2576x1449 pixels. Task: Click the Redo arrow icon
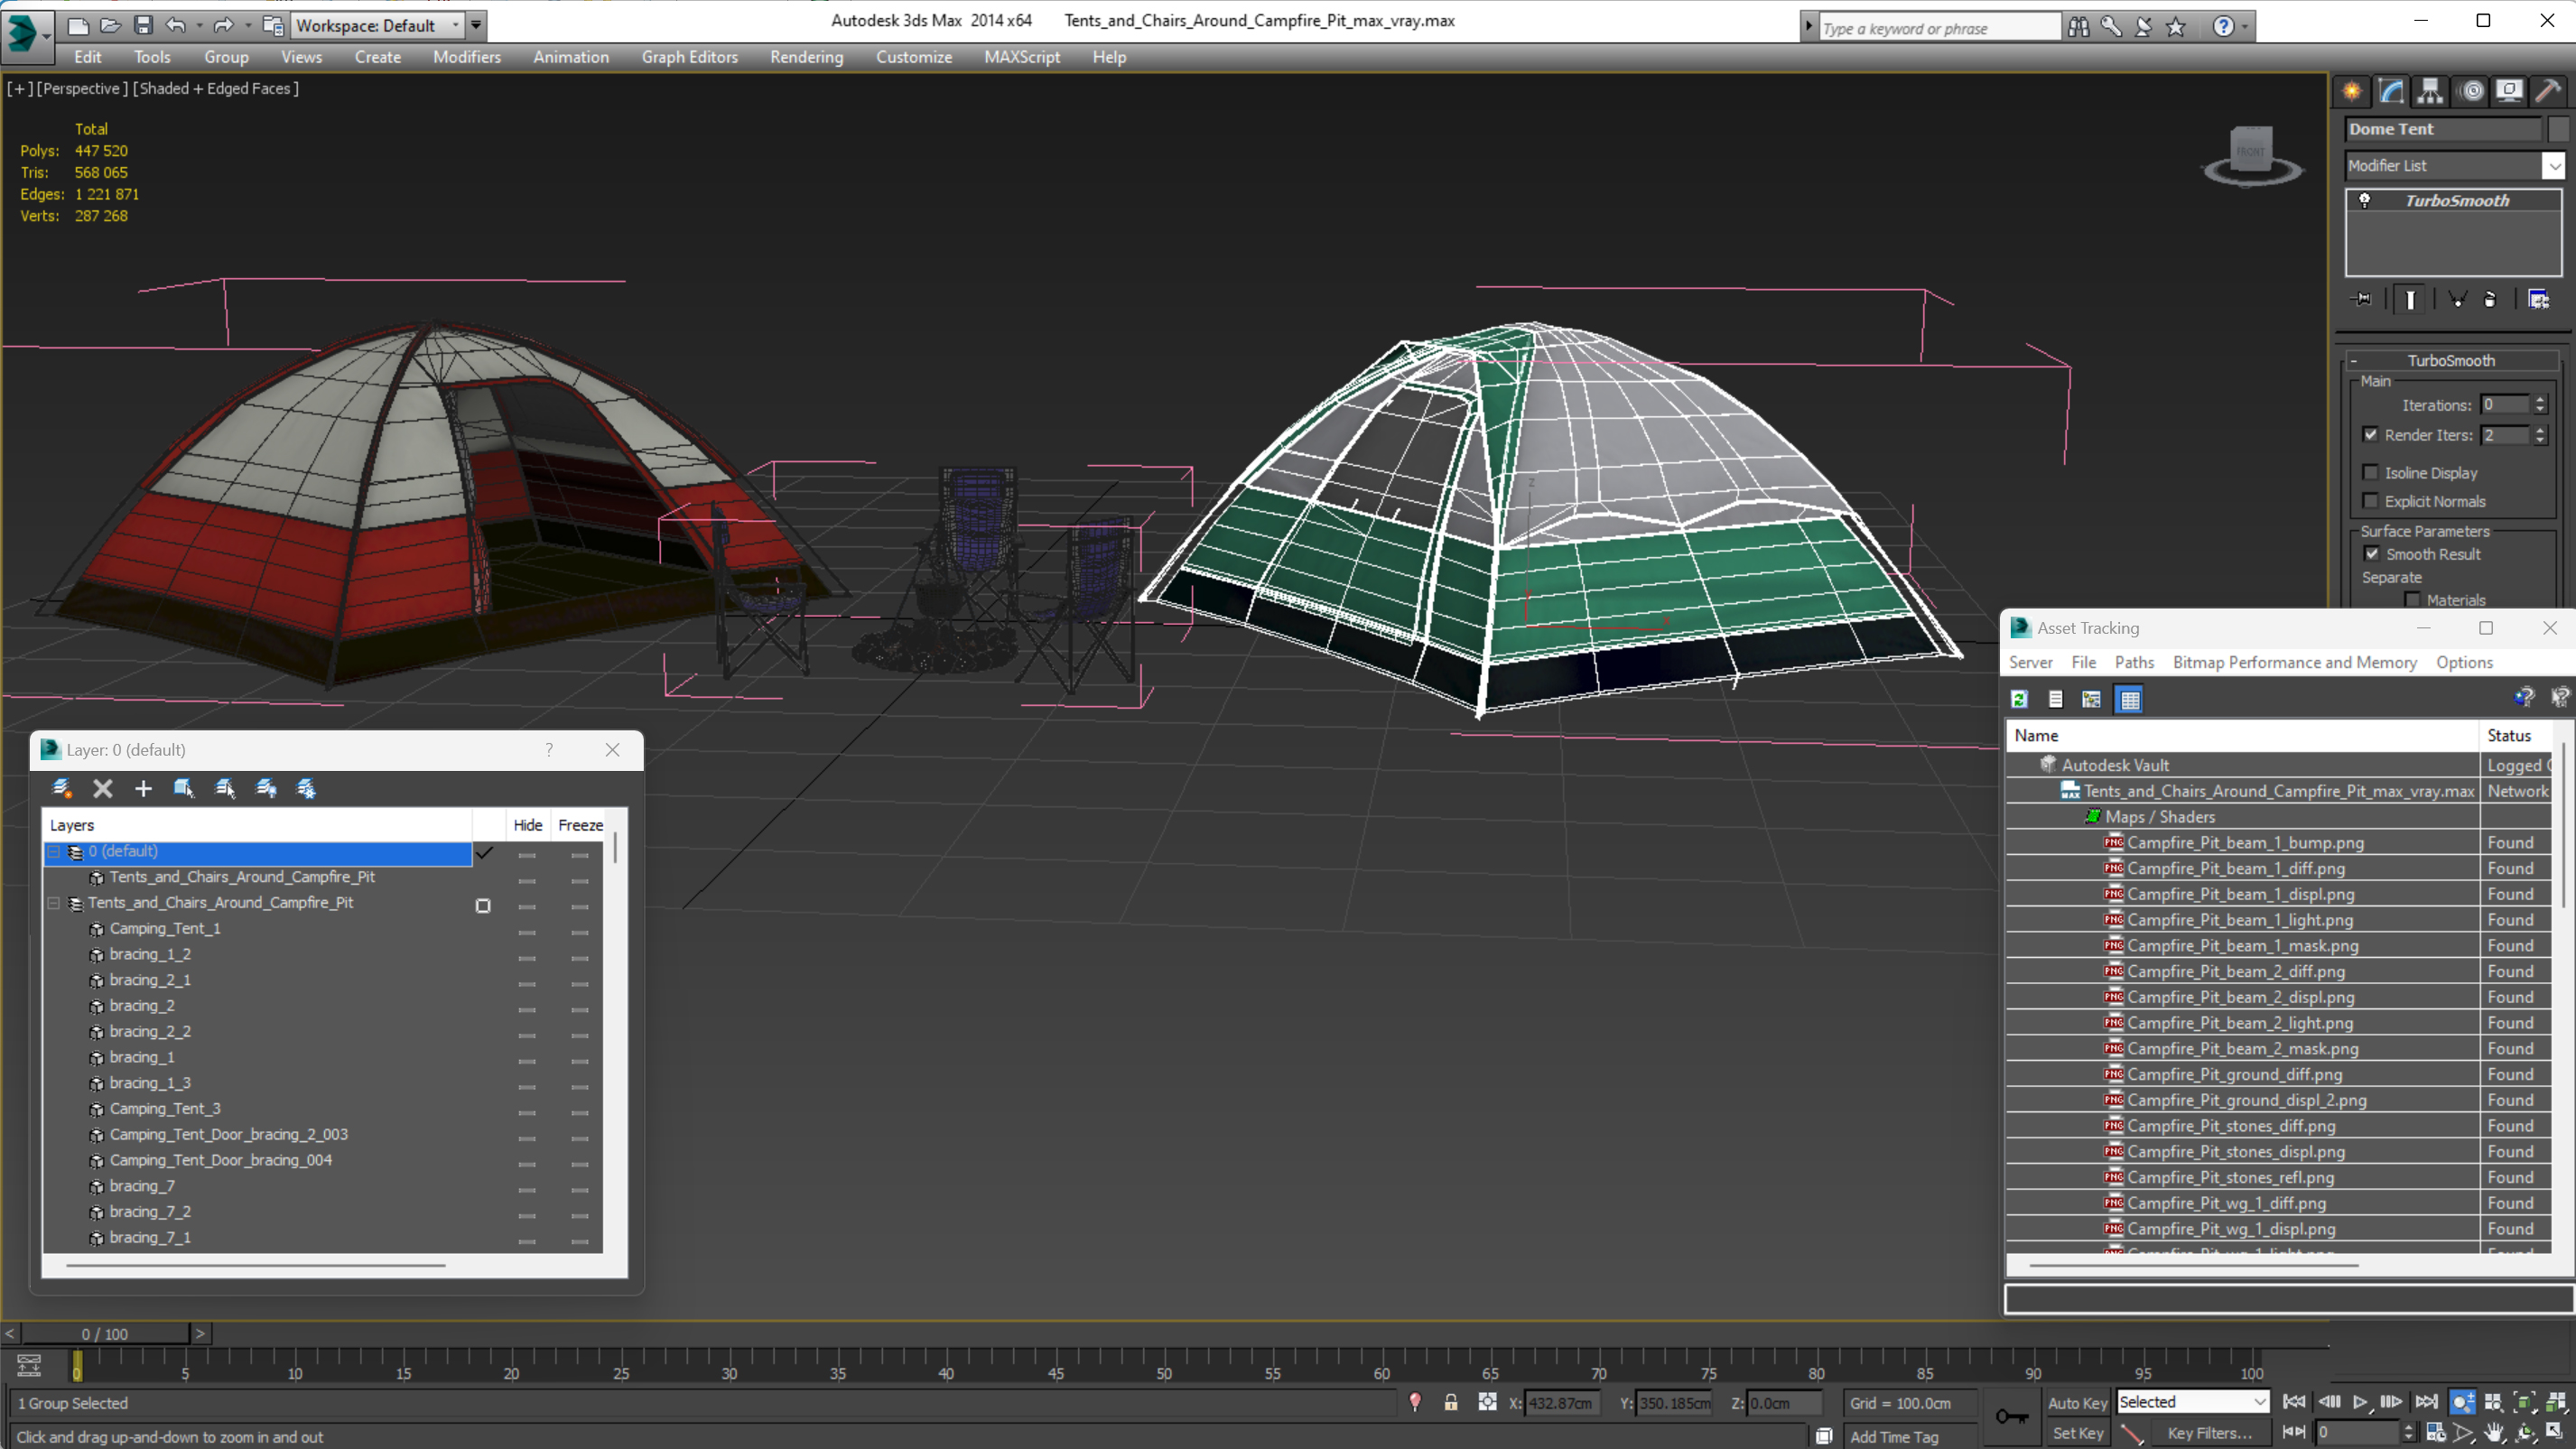223,25
